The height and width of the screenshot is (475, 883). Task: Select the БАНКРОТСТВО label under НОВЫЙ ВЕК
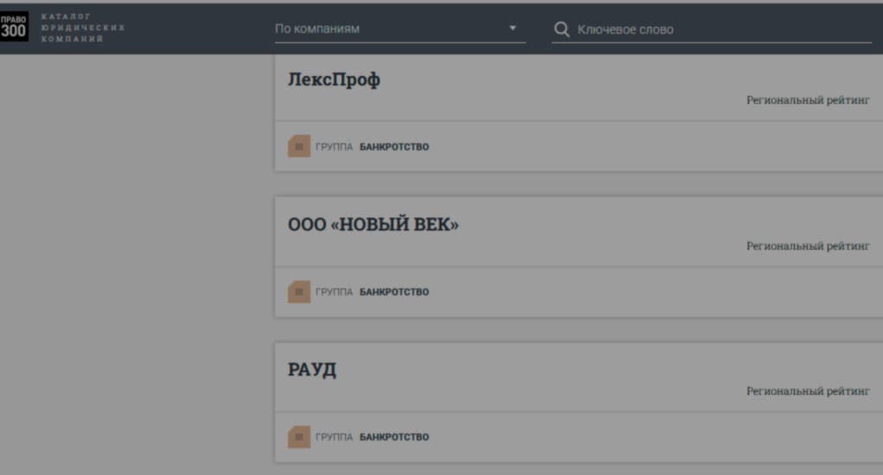coord(394,292)
